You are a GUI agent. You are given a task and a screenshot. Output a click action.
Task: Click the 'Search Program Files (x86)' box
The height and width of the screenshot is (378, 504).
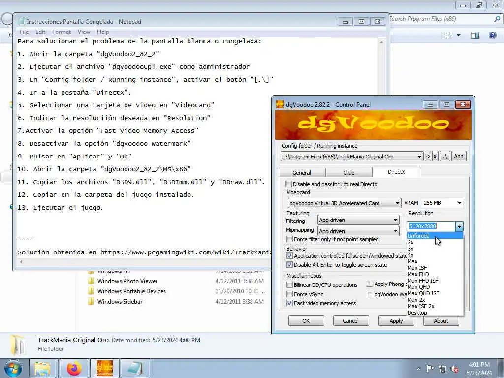pyautogui.click(x=445, y=19)
